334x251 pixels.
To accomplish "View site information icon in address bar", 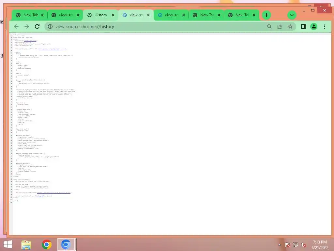I will pyautogui.click(x=50, y=26).
